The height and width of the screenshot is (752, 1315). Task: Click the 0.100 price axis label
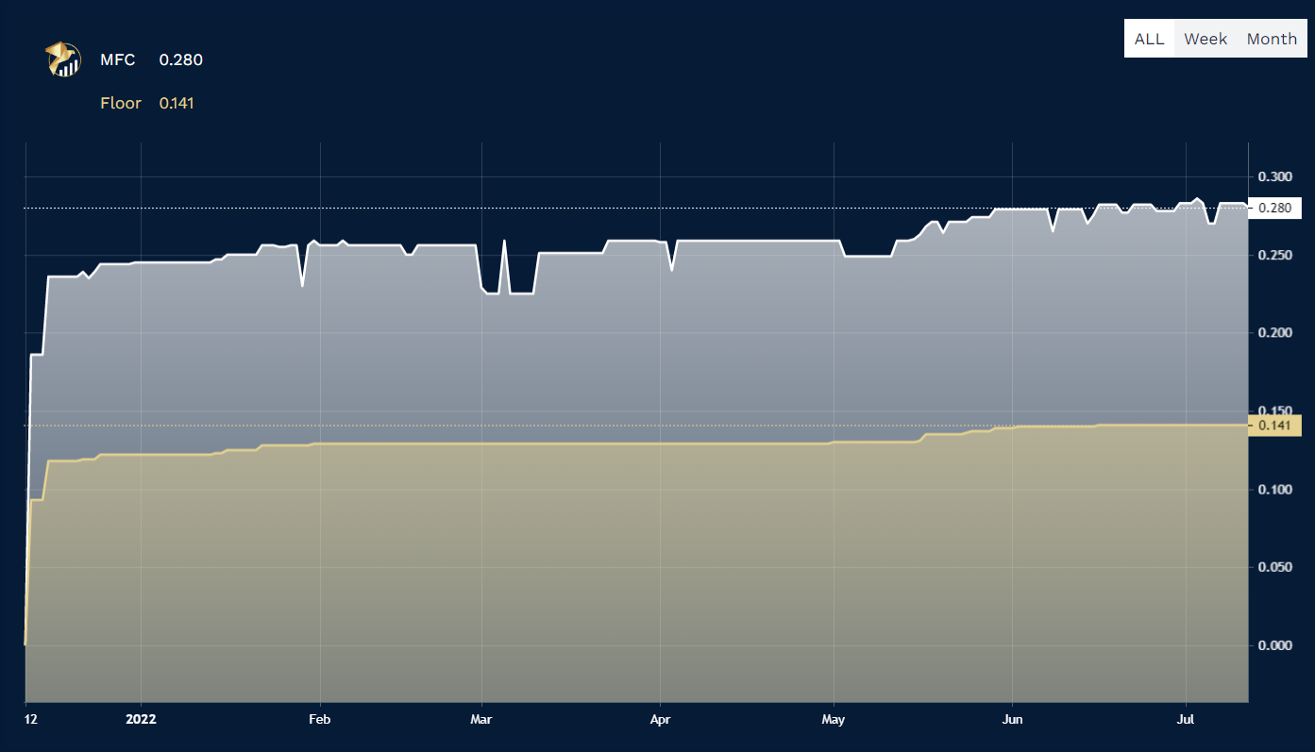coord(1274,490)
